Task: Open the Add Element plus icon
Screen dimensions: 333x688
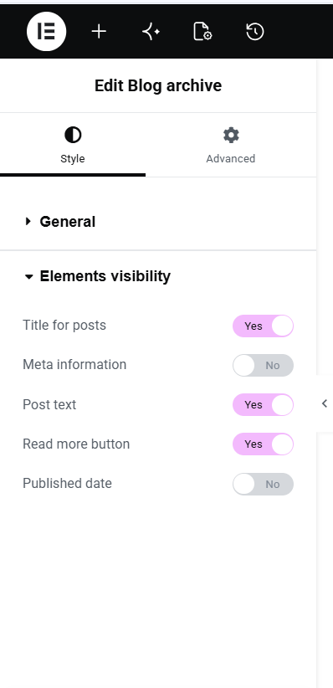Action: [x=100, y=32]
